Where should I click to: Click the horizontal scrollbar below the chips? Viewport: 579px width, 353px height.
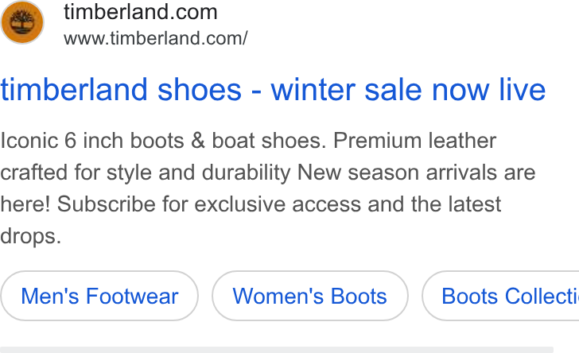(277, 350)
